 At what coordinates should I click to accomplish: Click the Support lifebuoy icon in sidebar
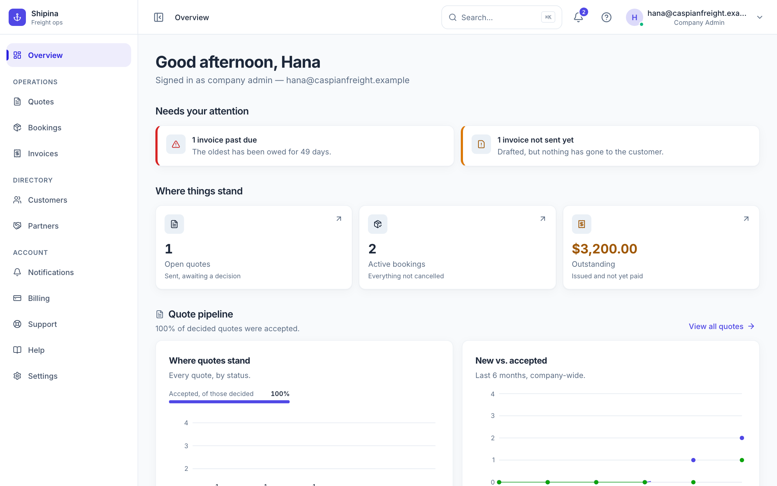(x=17, y=324)
